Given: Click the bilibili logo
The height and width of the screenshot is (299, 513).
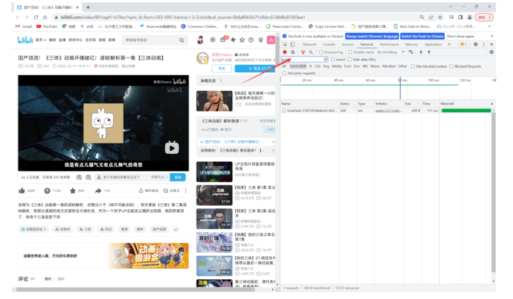Looking at the screenshot, I should coord(25,40).
